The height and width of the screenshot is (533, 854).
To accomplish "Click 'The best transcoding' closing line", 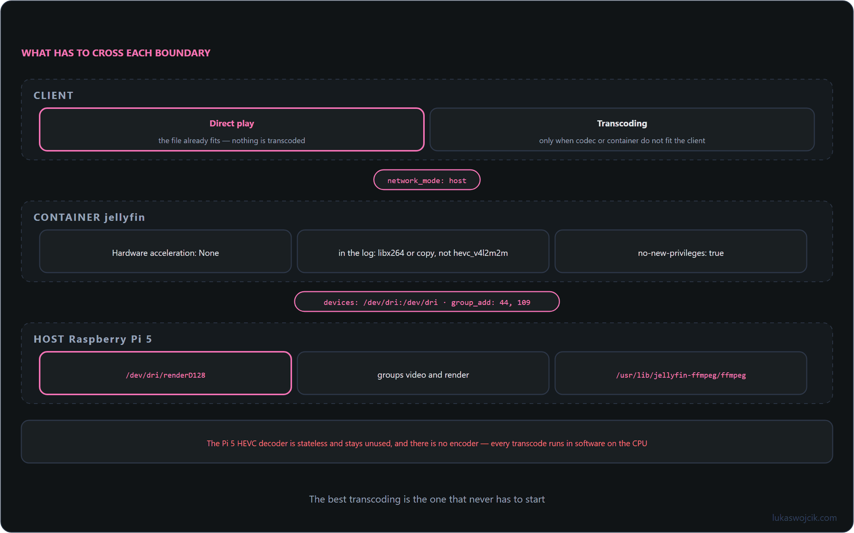I will coord(427,499).
